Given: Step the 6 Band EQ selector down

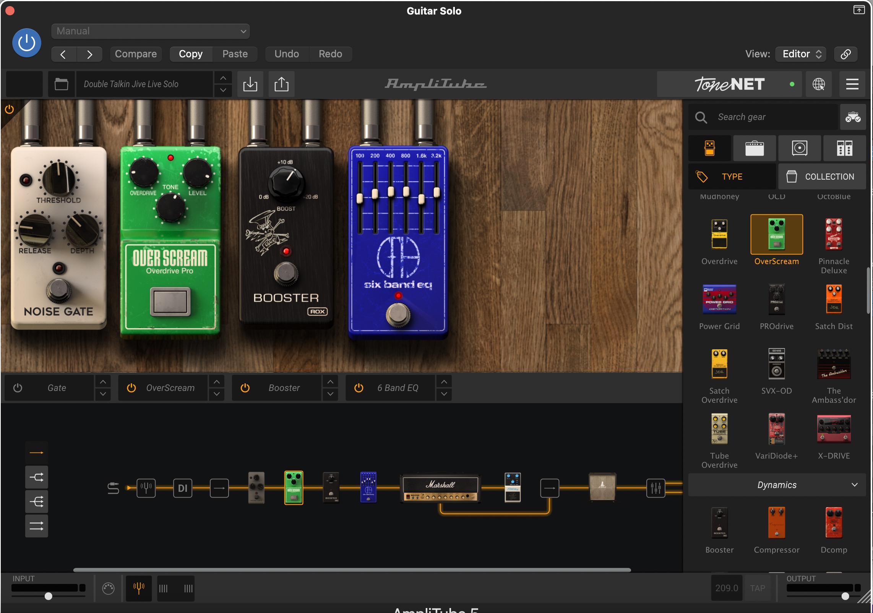Looking at the screenshot, I should pyautogui.click(x=444, y=394).
